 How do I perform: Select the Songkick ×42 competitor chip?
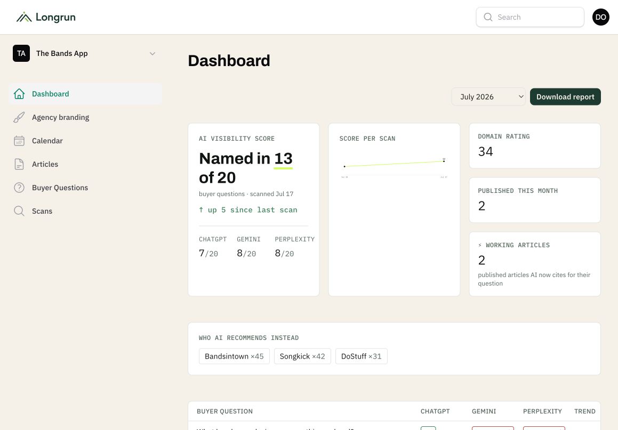tap(302, 356)
